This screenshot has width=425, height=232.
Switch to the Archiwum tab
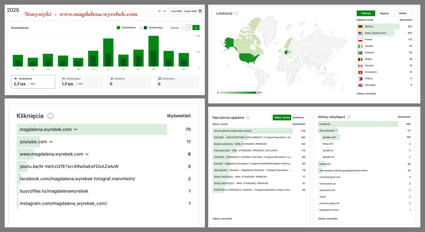click(298, 117)
